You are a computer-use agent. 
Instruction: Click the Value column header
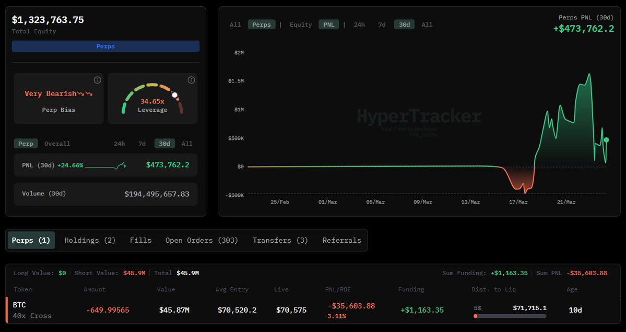[x=166, y=289]
